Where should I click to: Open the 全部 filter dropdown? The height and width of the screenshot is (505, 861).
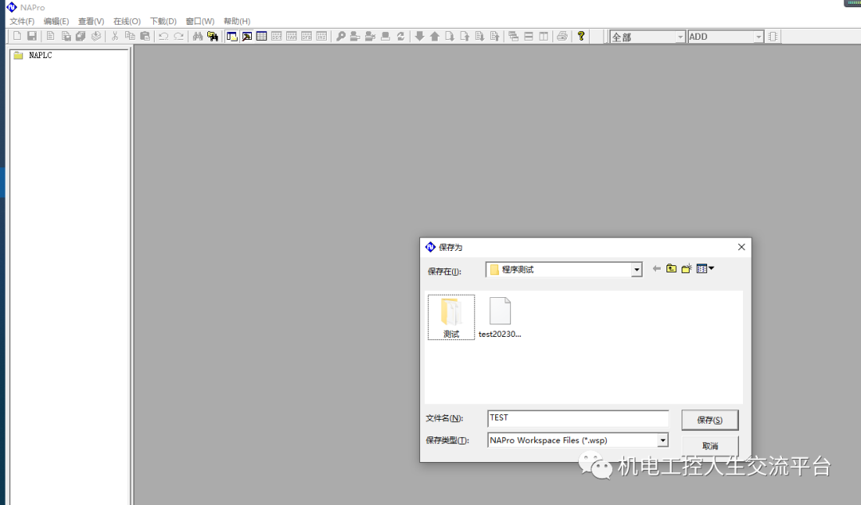[680, 37]
